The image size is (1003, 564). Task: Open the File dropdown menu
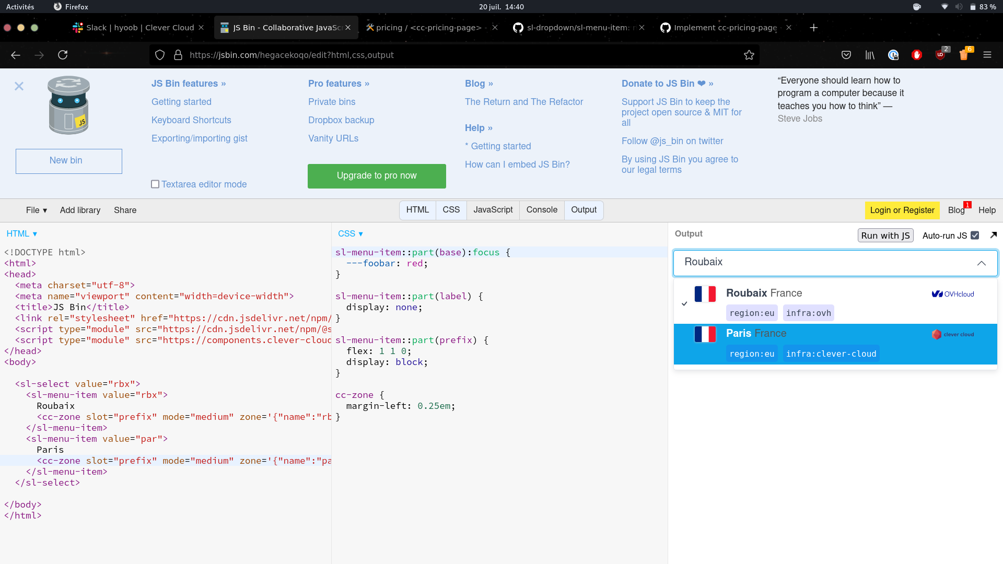(x=37, y=210)
